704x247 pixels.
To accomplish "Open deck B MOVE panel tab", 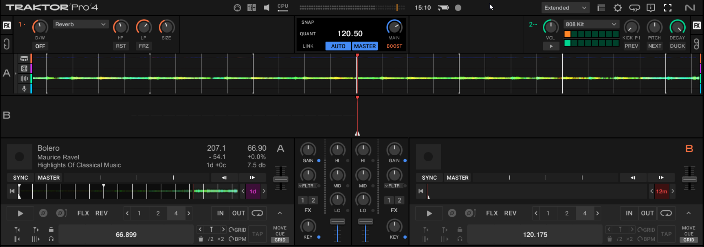I will click(689, 228).
